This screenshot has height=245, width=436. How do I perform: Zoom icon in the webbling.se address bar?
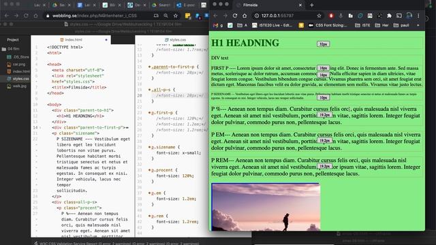166,16
